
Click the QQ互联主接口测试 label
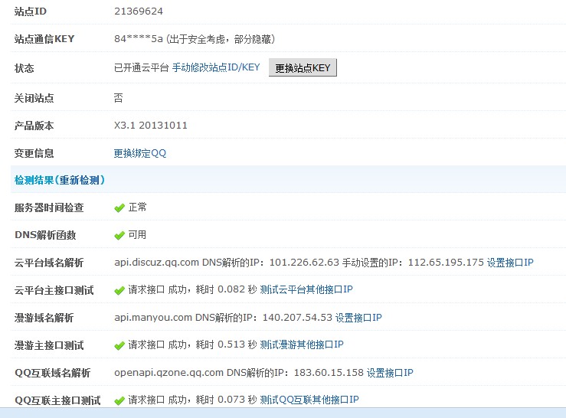point(57,400)
